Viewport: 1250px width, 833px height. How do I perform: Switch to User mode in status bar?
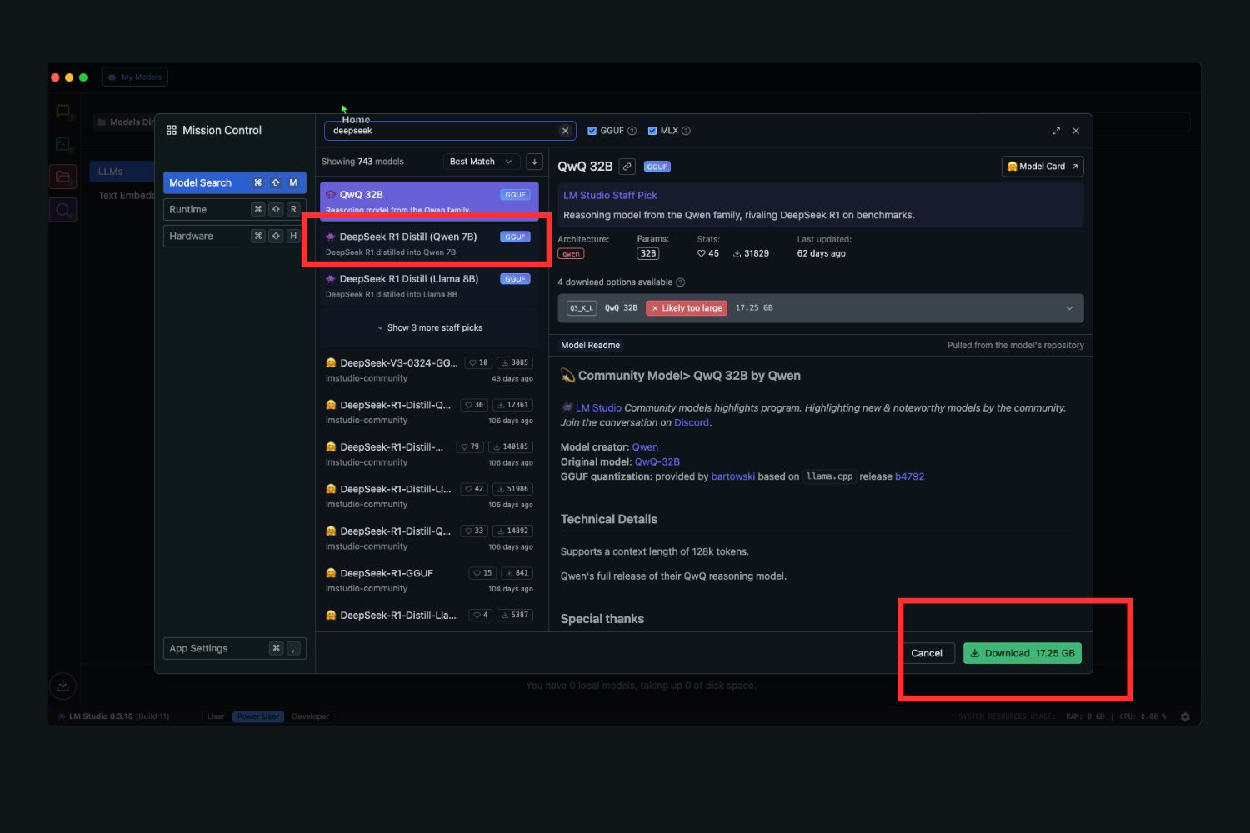[x=216, y=716]
